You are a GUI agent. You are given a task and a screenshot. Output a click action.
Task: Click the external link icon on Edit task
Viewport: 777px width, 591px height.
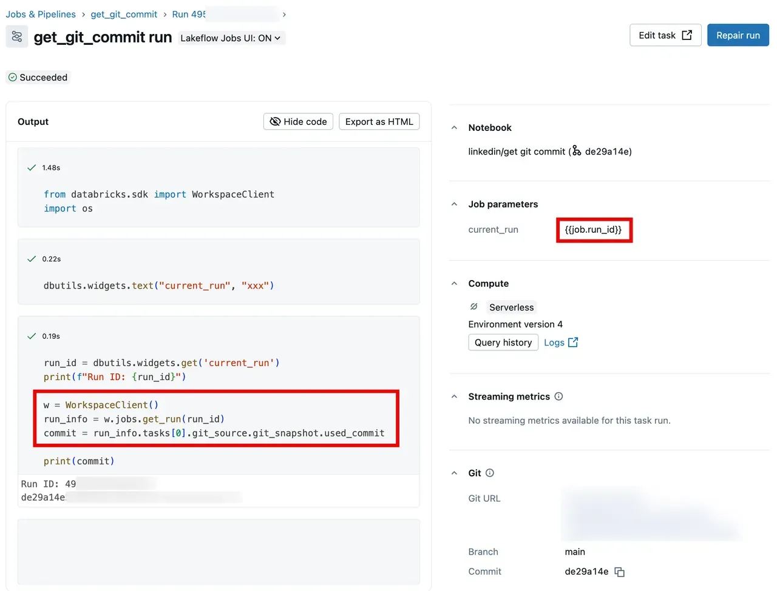tap(687, 35)
